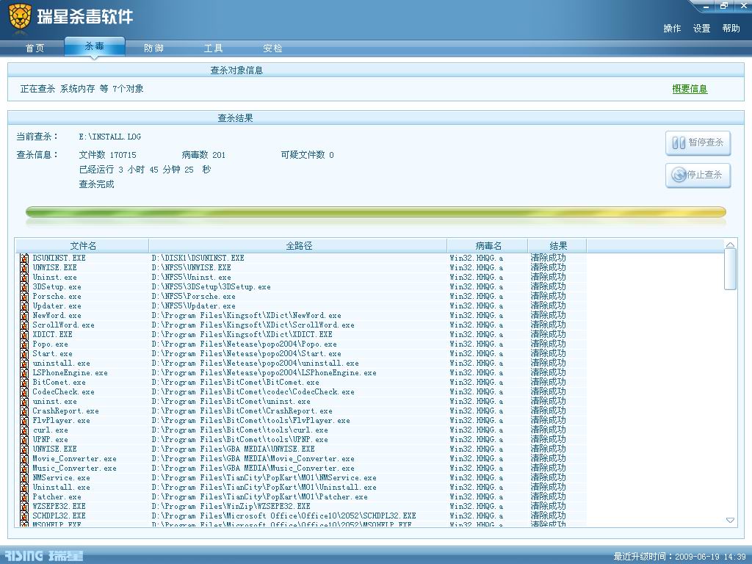
Task: Click the results list scrollbar thumb
Action: point(730,270)
